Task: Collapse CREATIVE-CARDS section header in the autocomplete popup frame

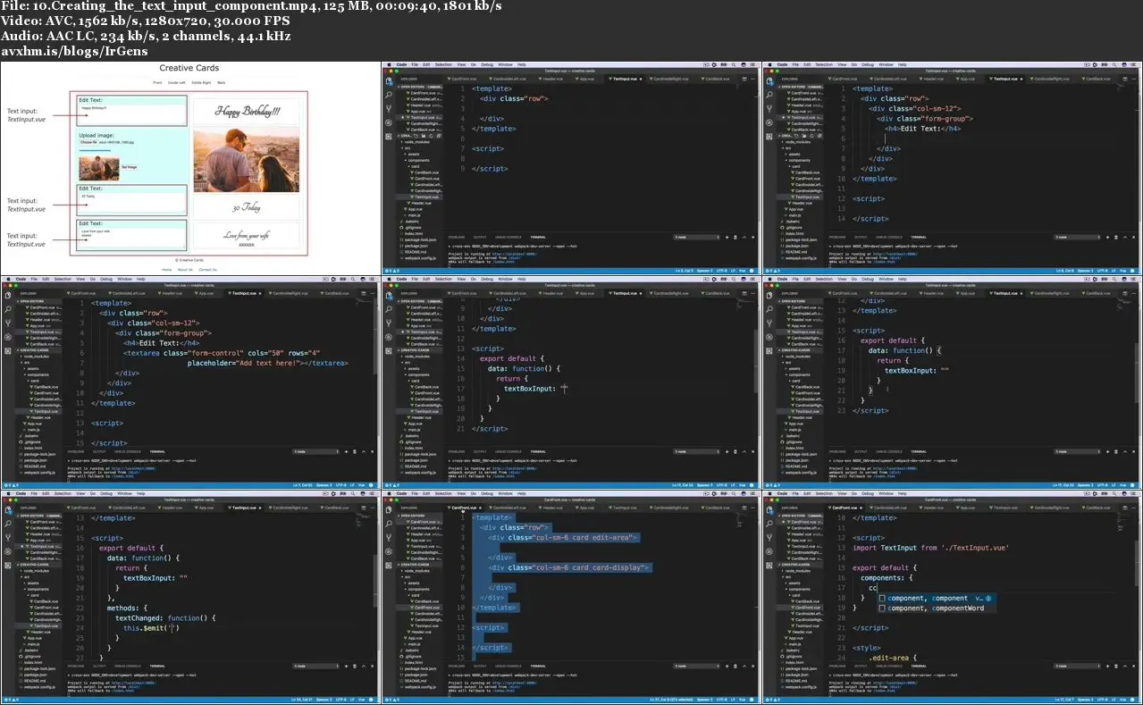Action: [x=800, y=564]
